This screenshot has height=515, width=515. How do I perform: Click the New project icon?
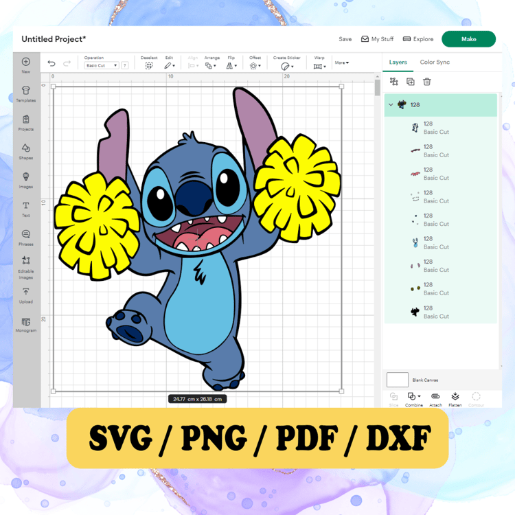point(26,62)
